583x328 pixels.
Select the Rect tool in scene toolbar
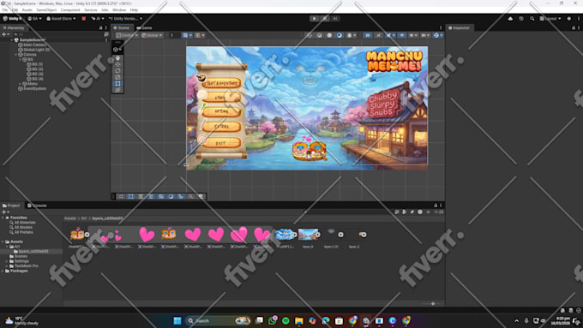point(117,83)
